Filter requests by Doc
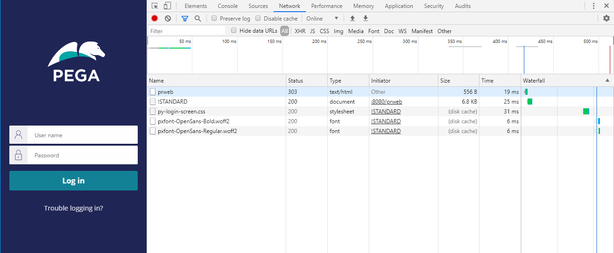614x253 pixels. [389, 31]
